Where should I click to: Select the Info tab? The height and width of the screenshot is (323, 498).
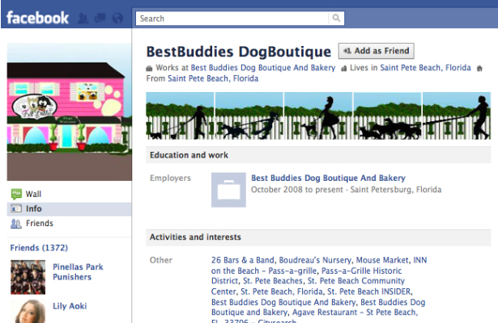click(x=70, y=209)
